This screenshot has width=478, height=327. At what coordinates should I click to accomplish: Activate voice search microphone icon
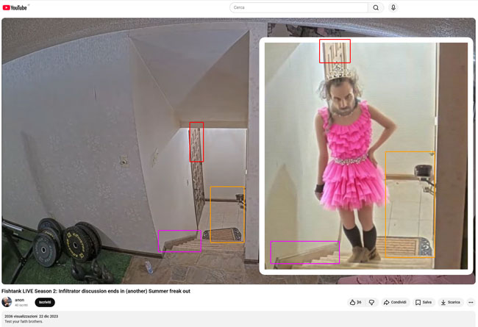(393, 7)
